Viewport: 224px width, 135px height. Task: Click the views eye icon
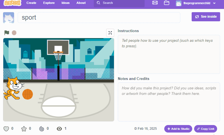pos(59,129)
